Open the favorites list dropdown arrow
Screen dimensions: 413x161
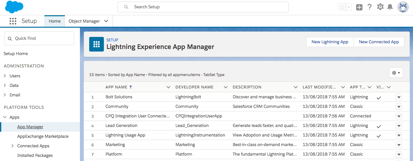(x=349, y=7)
